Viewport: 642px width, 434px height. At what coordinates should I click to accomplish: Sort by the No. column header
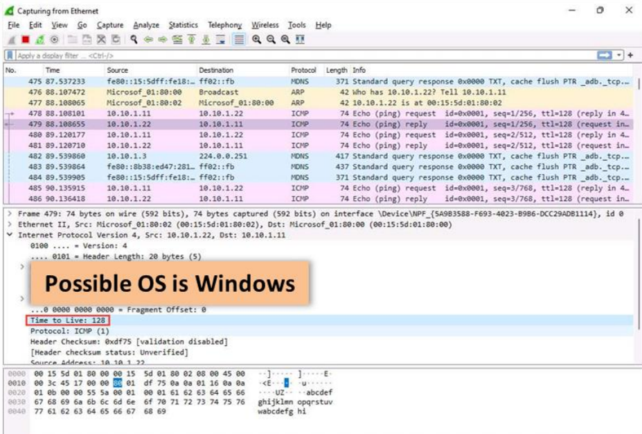click(x=24, y=70)
